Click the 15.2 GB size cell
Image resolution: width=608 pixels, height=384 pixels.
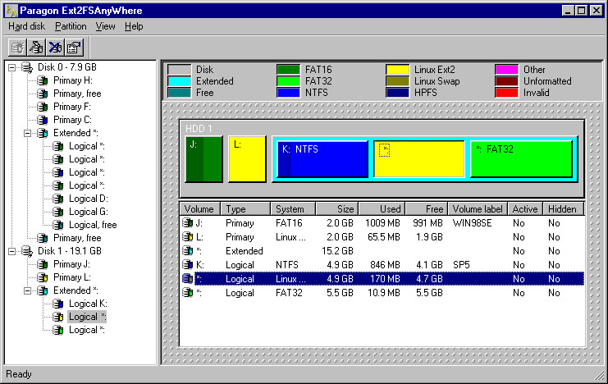click(337, 251)
